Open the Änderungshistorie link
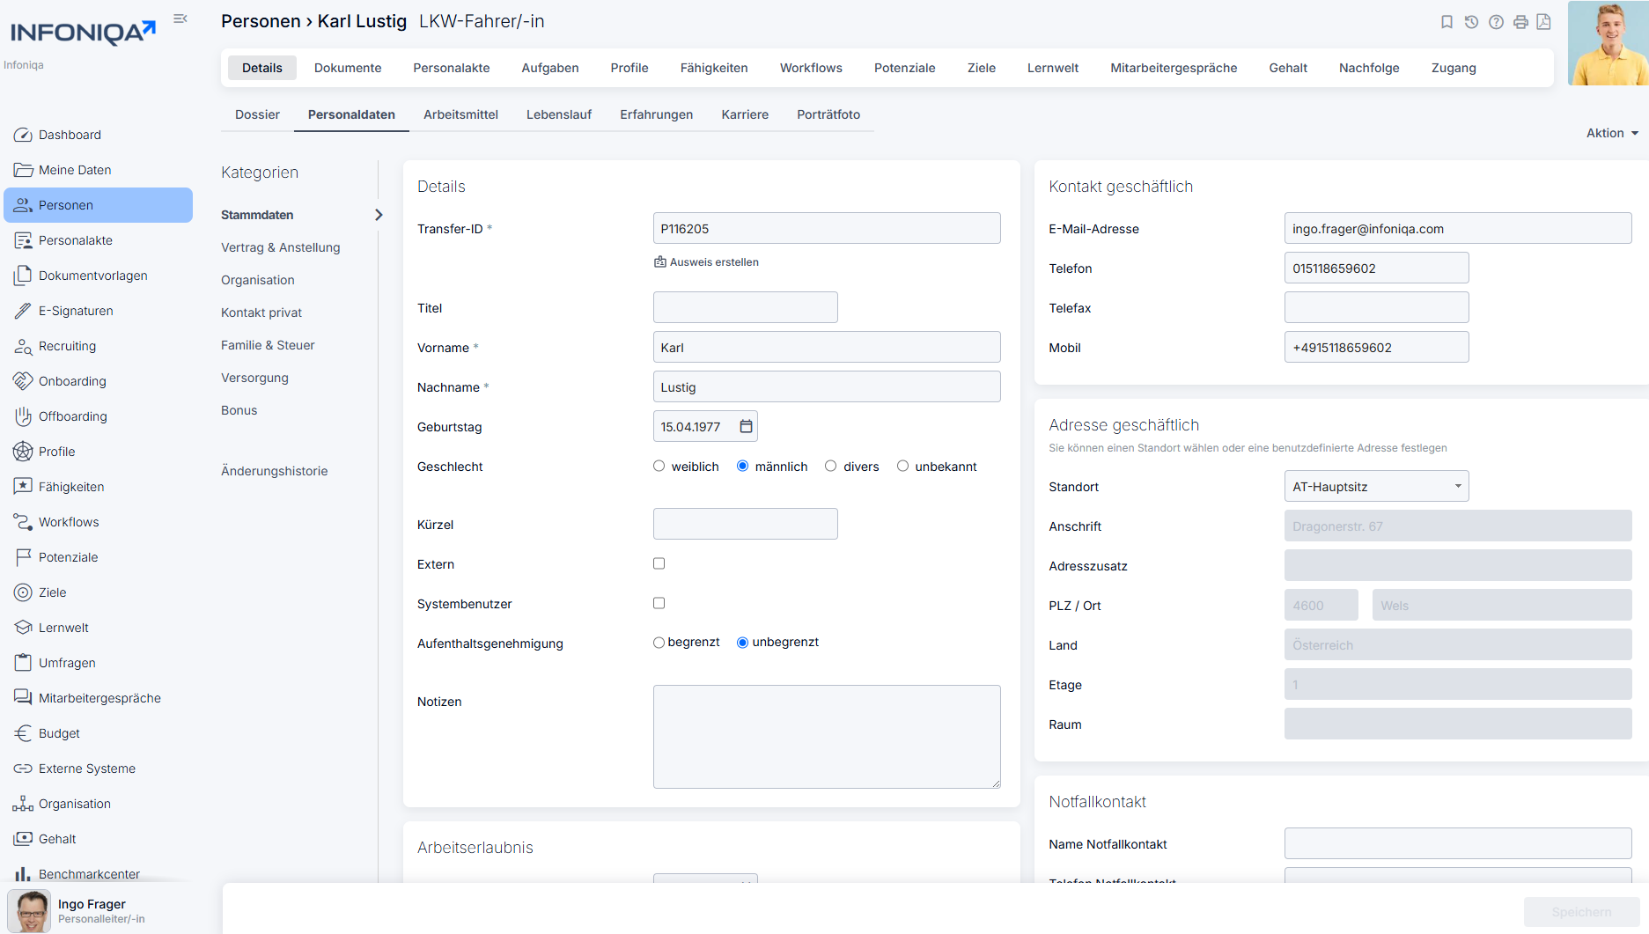Image resolution: width=1649 pixels, height=934 pixels. click(x=274, y=471)
